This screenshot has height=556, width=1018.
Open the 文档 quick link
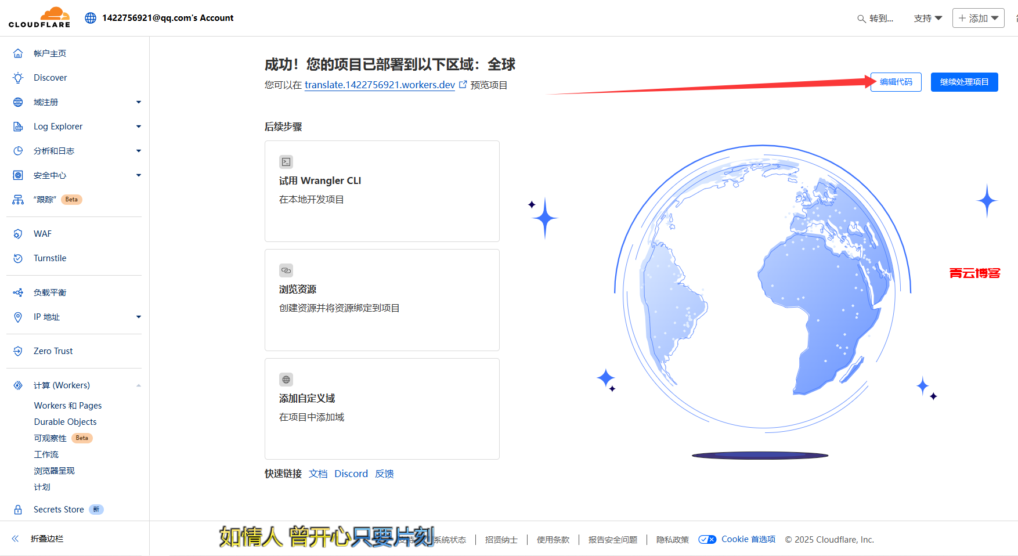[x=318, y=474]
